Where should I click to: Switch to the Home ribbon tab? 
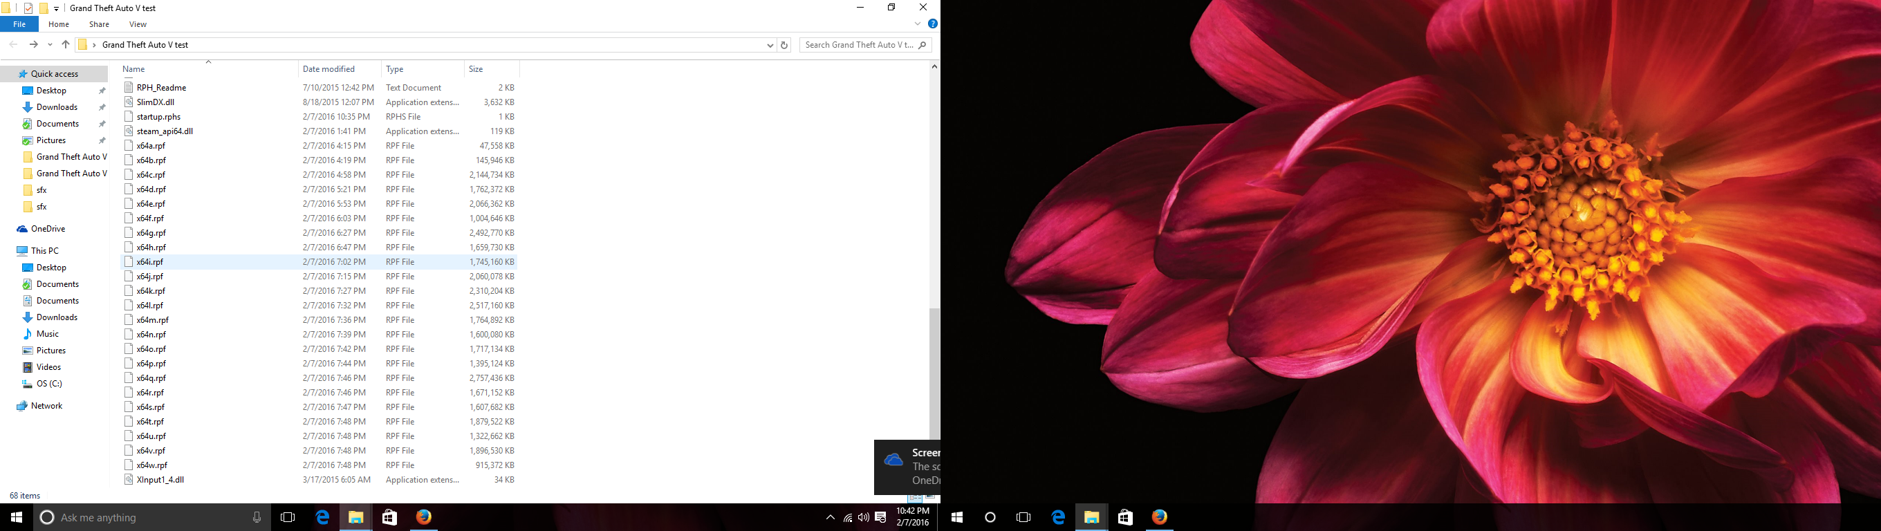tap(58, 24)
